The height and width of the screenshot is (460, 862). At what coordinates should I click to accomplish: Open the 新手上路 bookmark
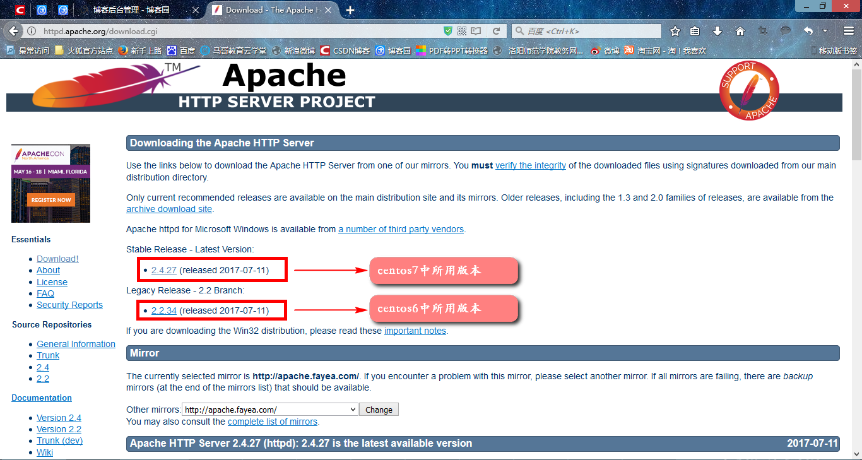pyautogui.click(x=139, y=50)
